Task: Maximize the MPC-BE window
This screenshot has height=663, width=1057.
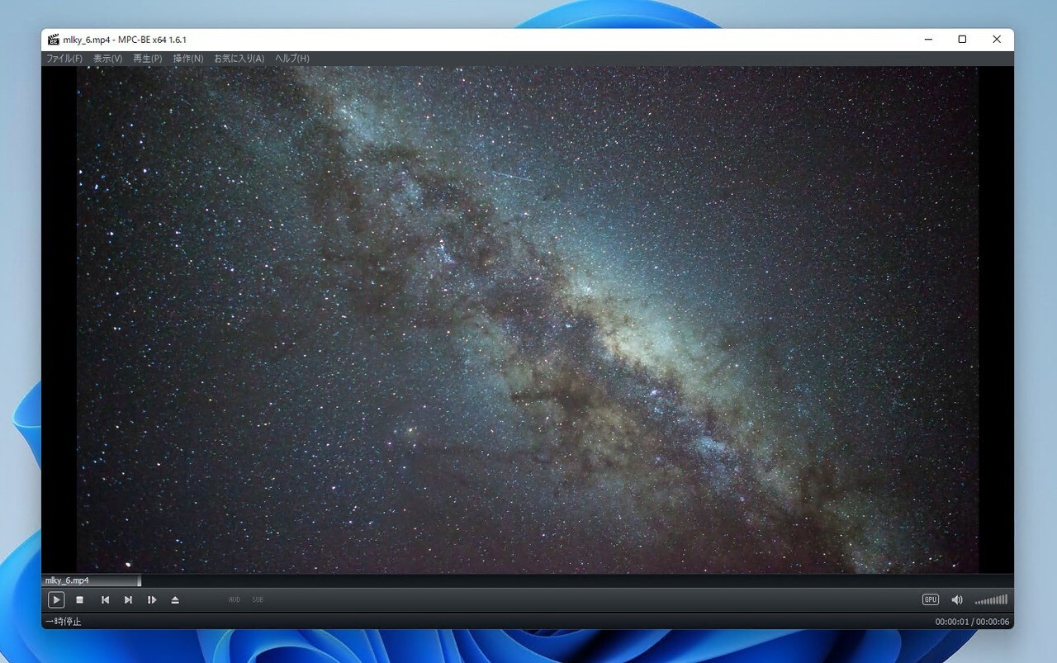Action: point(962,39)
